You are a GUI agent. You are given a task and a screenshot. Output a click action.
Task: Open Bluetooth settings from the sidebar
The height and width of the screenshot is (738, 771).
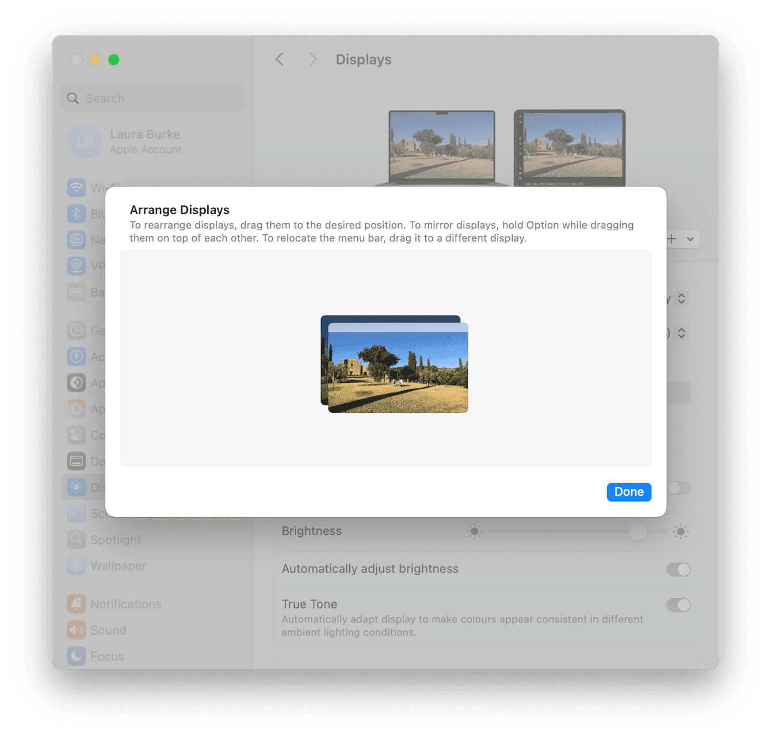pyautogui.click(x=77, y=214)
